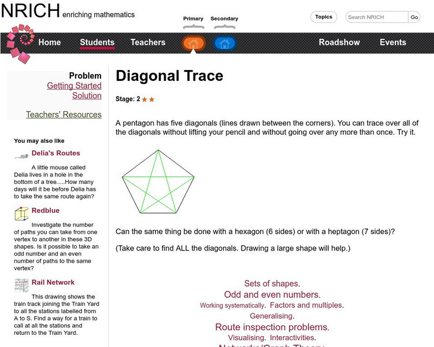Open the Events menu item
Viewport: 434px width, 347px height.
393,42
